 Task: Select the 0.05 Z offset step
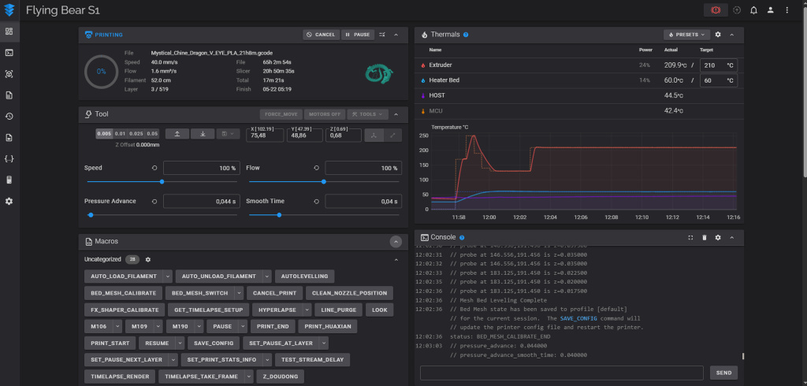tap(152, 134)
